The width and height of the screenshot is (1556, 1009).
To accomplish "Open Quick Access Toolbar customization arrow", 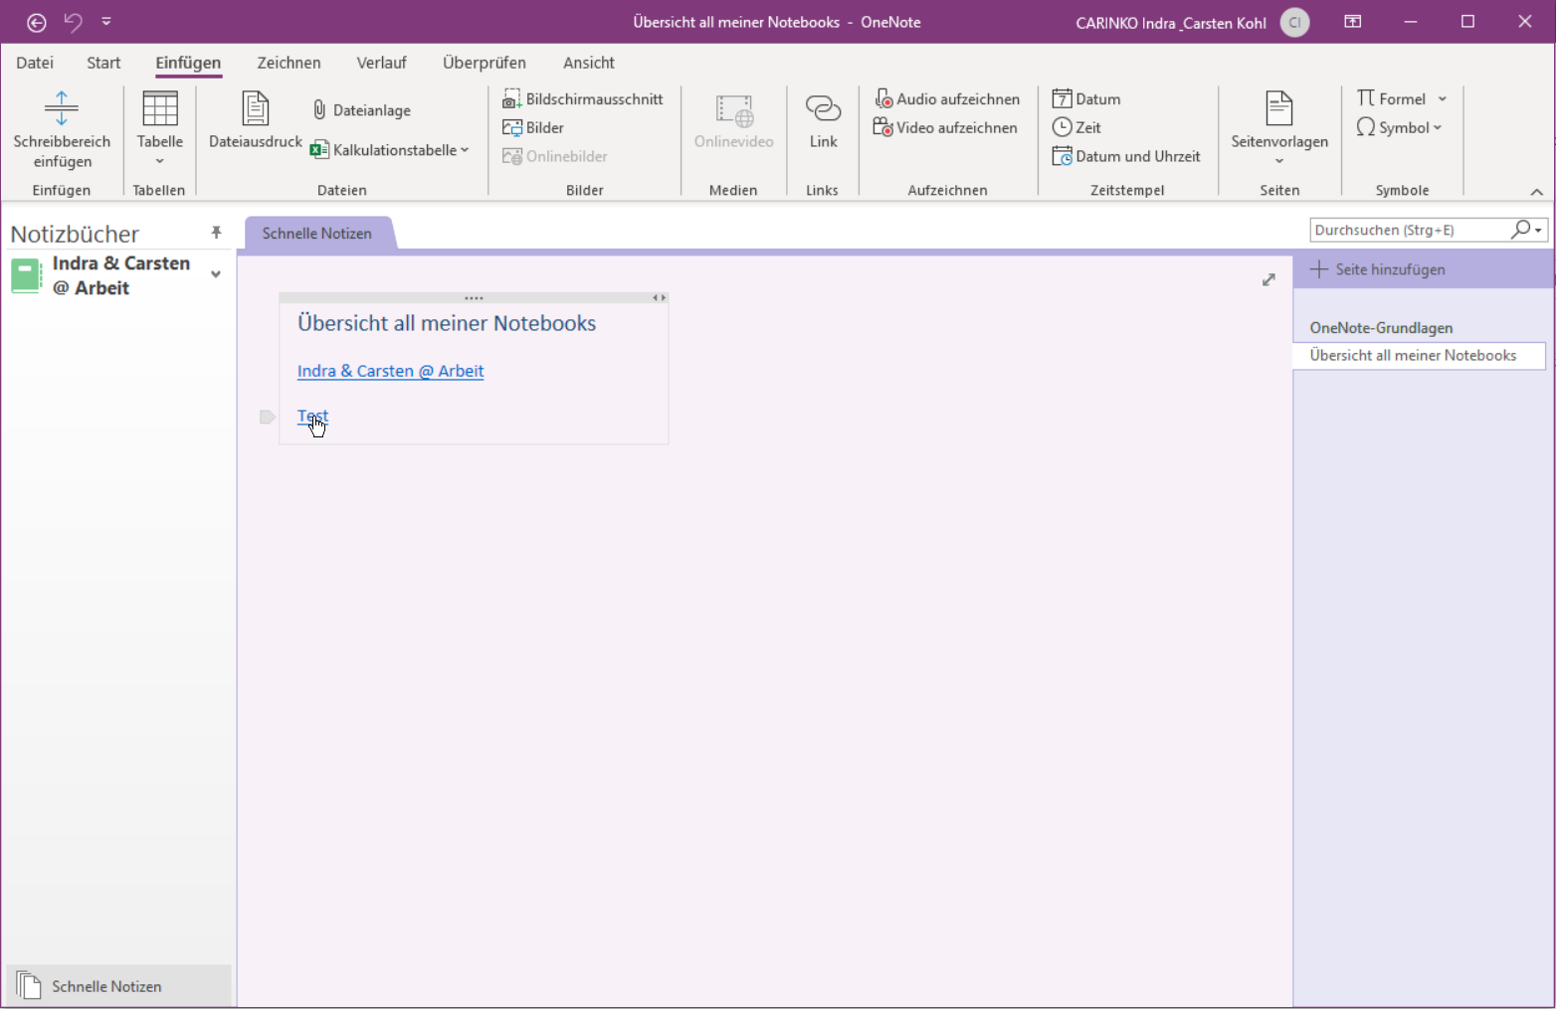I will tap(106, 21).
